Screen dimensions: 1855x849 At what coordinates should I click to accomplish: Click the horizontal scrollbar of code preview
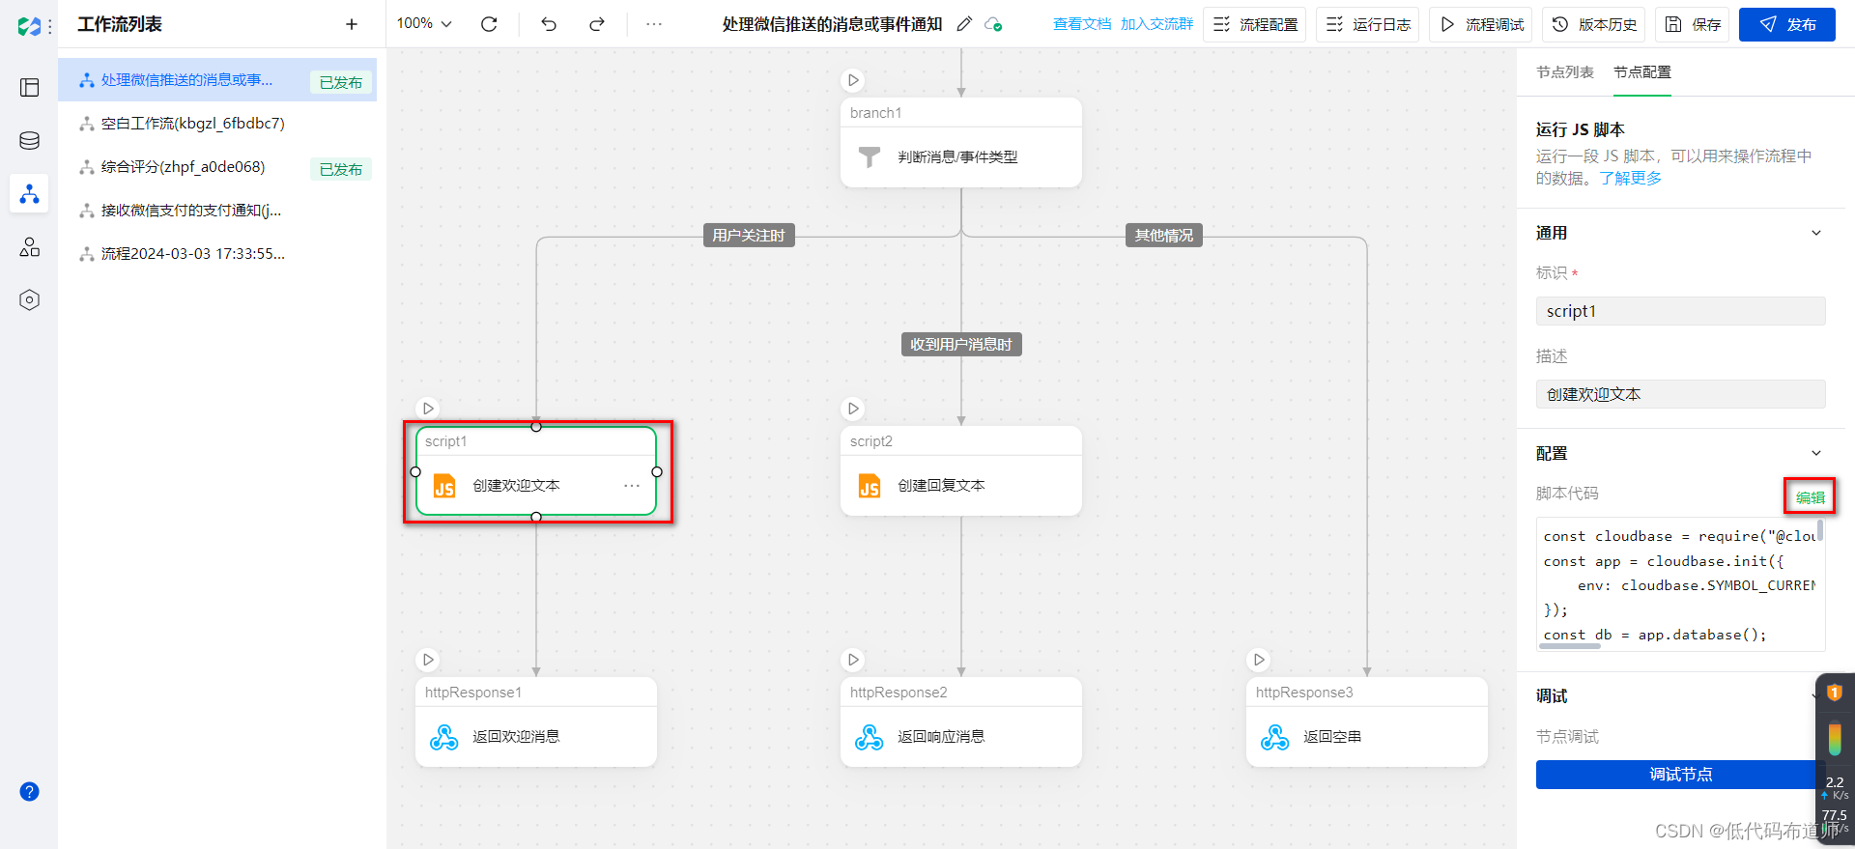click(1570, 646)
